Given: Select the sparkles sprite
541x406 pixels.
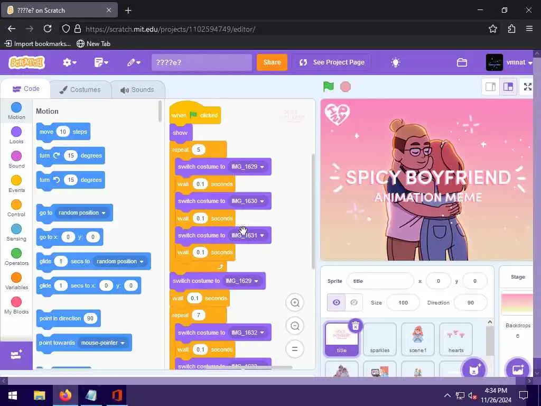Looking at the screenshot, I should [x=379, y=339].
